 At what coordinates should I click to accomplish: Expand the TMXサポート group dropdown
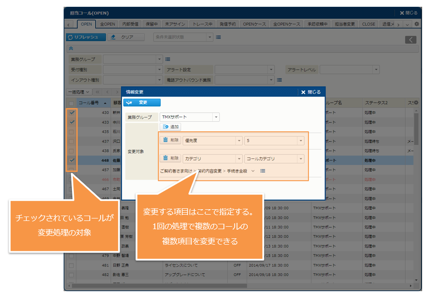(216, 117)
